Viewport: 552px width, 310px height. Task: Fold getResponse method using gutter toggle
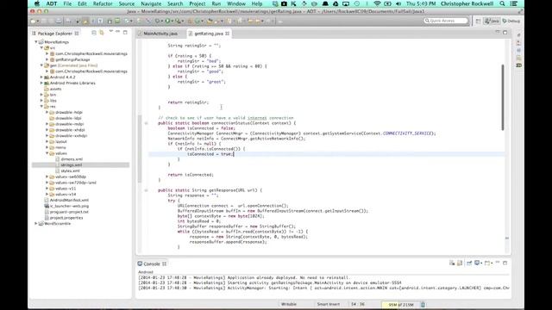pos(146,190)
